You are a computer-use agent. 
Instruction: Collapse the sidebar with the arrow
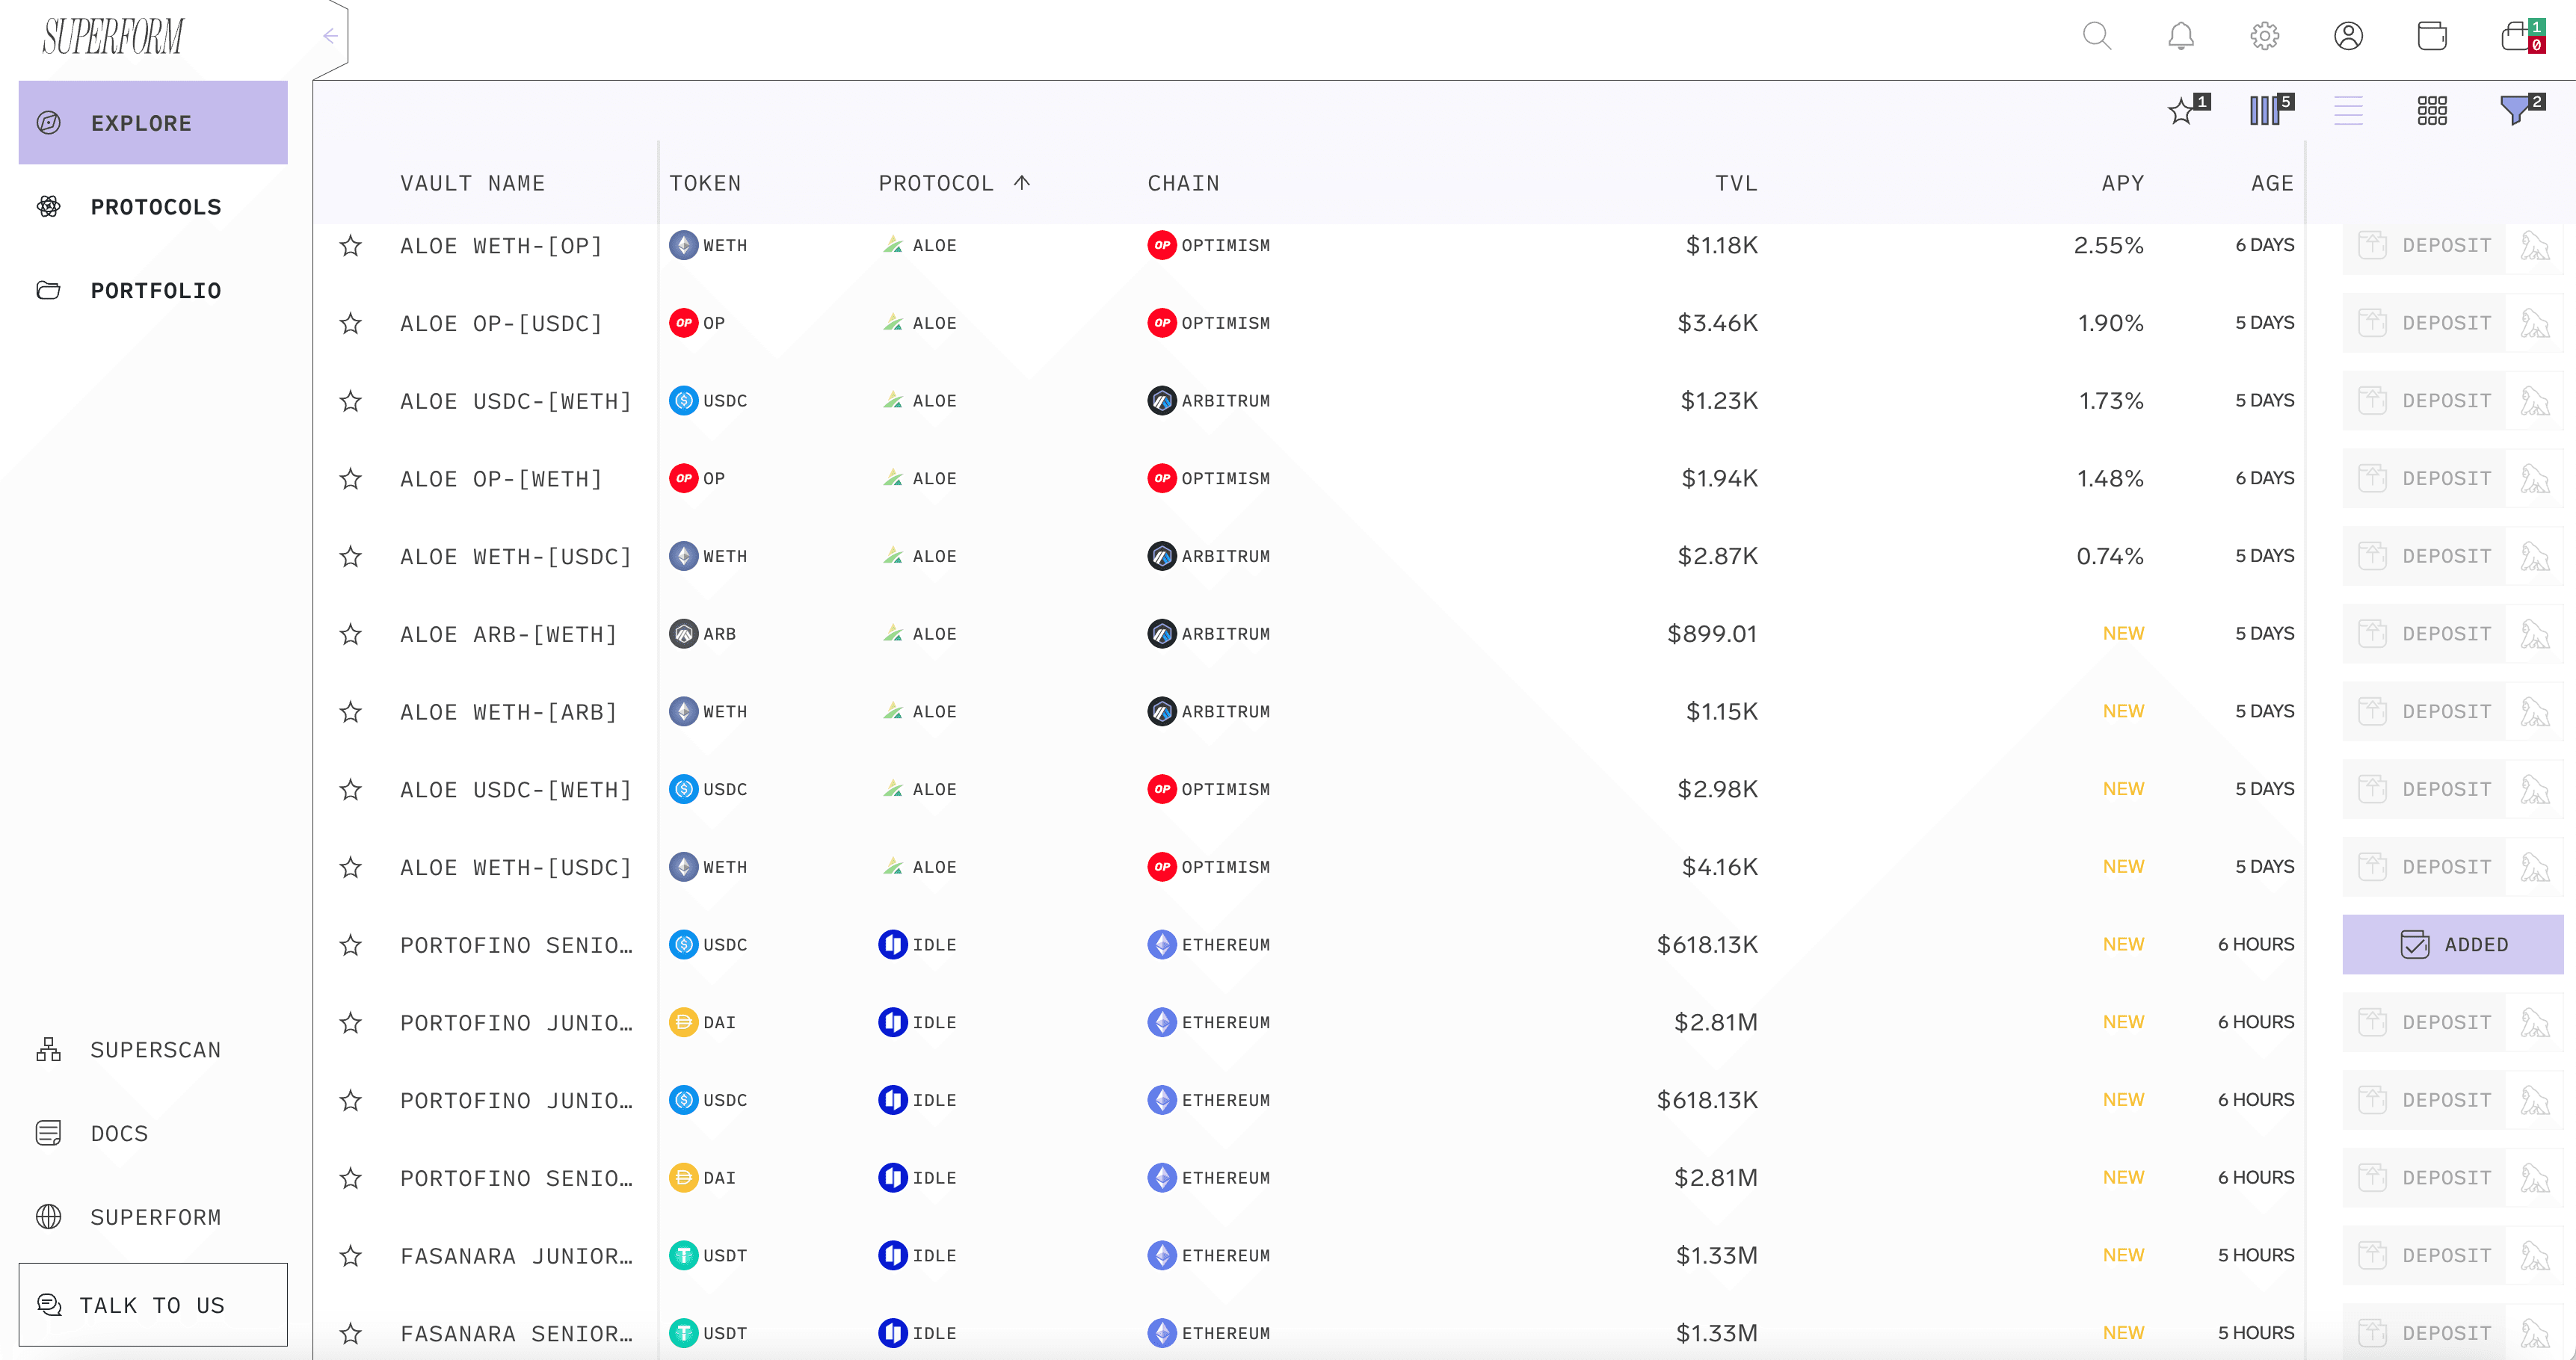(x=330, y=36)
